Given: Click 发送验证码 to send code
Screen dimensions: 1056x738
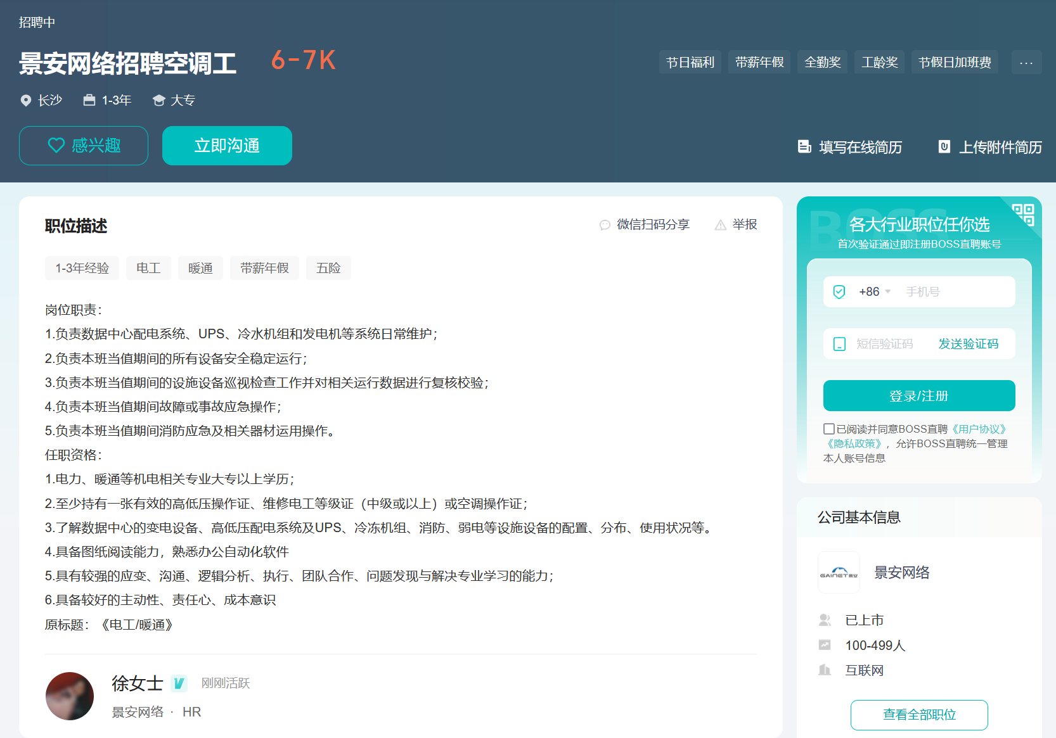Looking at the screenshot, I should 968,344.
